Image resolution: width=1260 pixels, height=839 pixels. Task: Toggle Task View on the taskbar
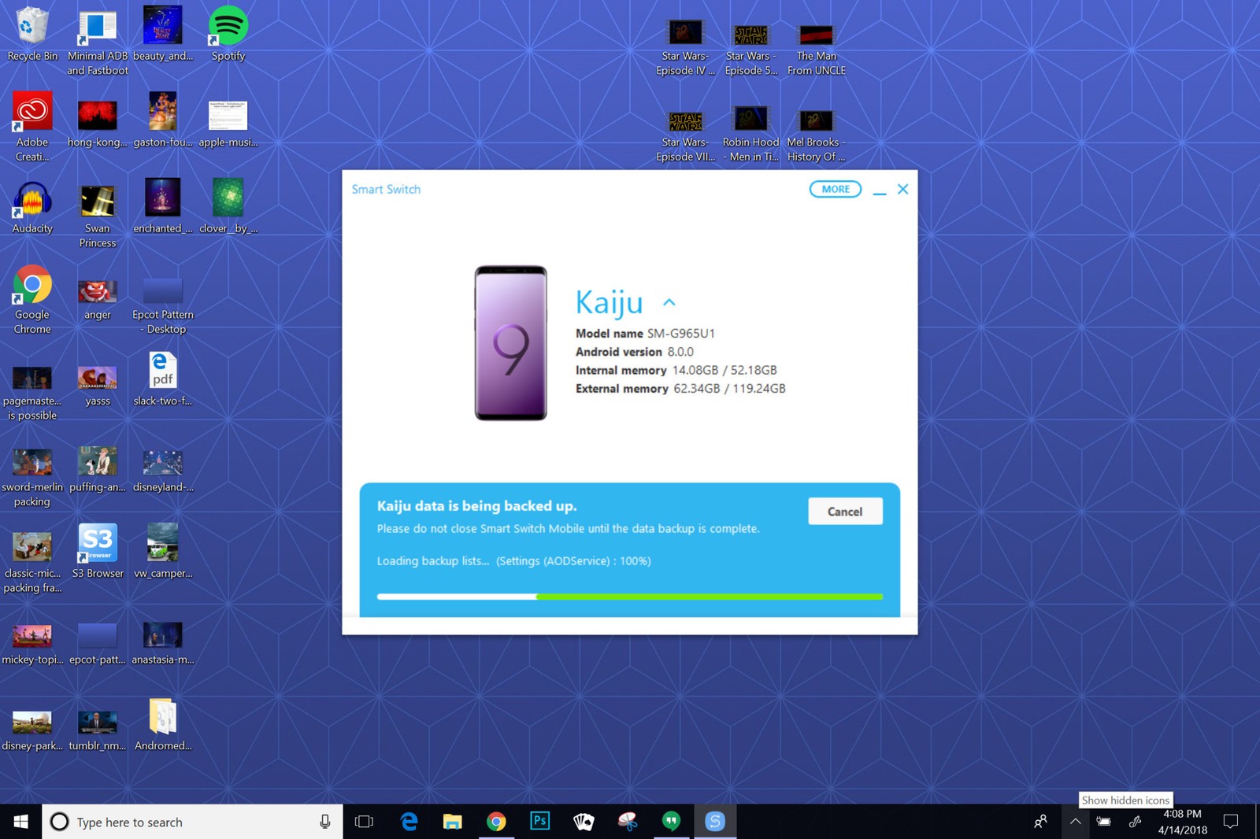click(x=363, y=821)
